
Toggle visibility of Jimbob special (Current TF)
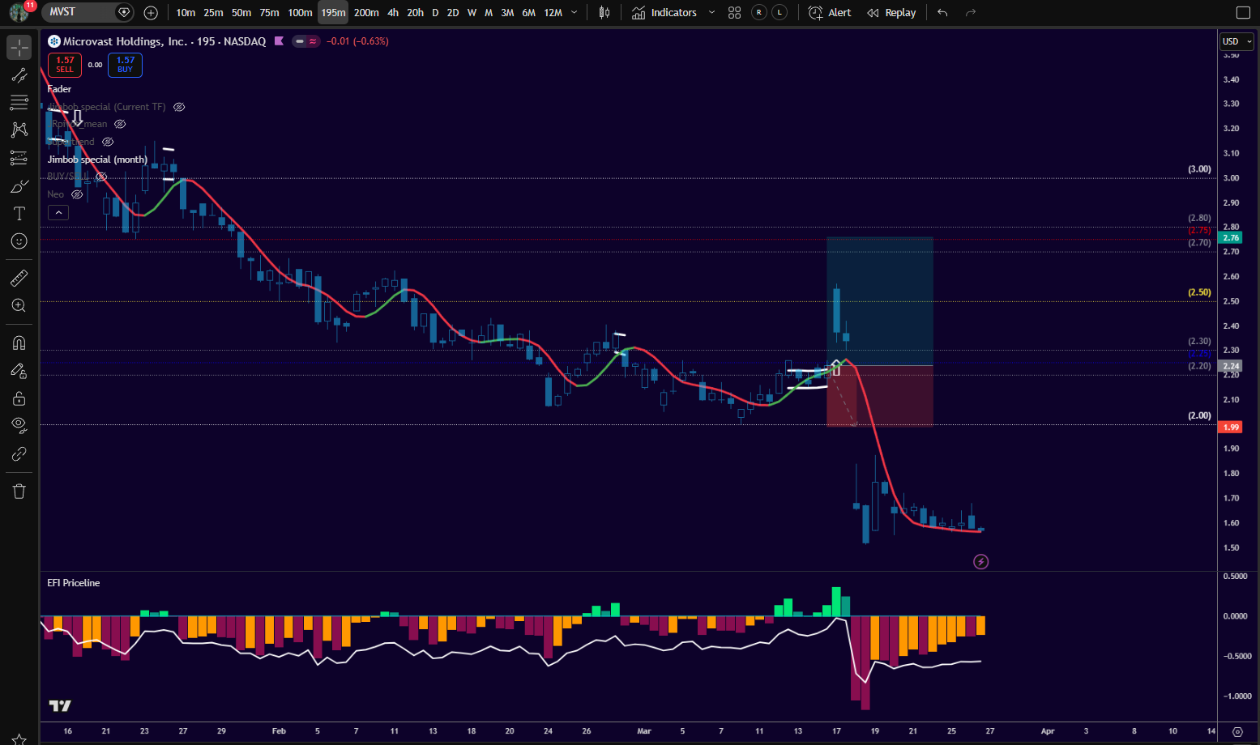[x=180, y=107]
